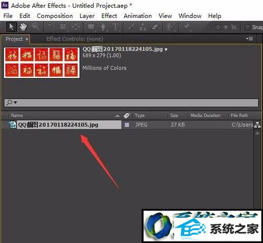Open the Project panel options menu
This screenshot has height=243, width=263.
(249, 38)
